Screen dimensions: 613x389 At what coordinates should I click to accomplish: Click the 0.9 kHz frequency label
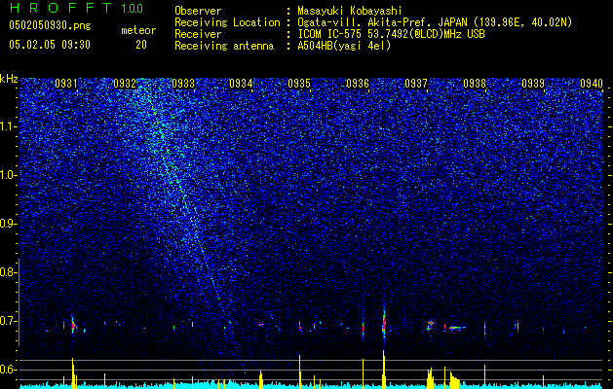pos(8,224)
